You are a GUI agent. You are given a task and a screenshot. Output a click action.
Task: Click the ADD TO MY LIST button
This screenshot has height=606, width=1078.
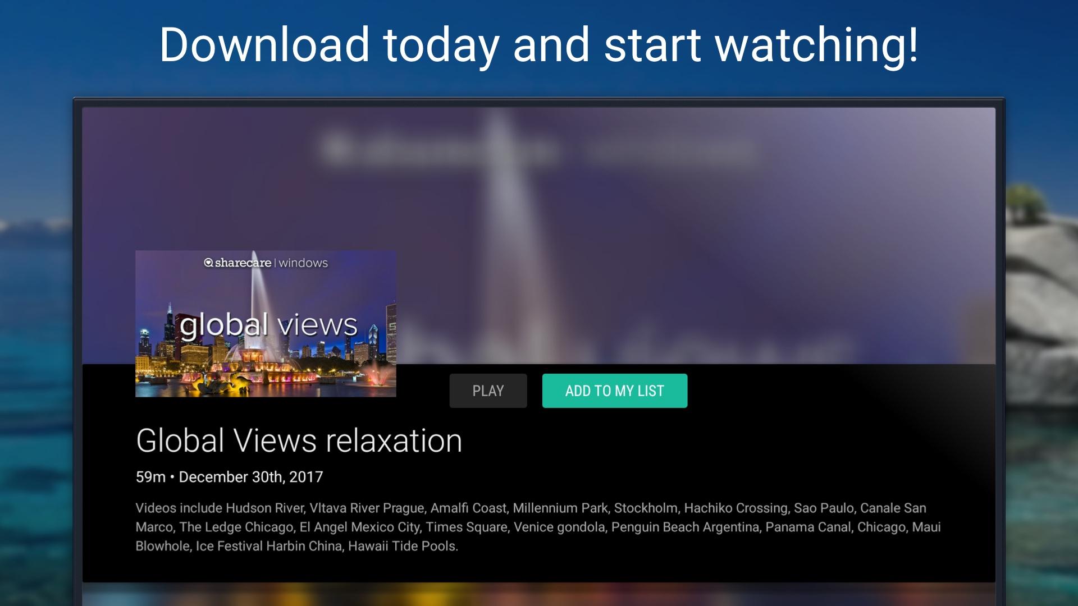point(614,391)
